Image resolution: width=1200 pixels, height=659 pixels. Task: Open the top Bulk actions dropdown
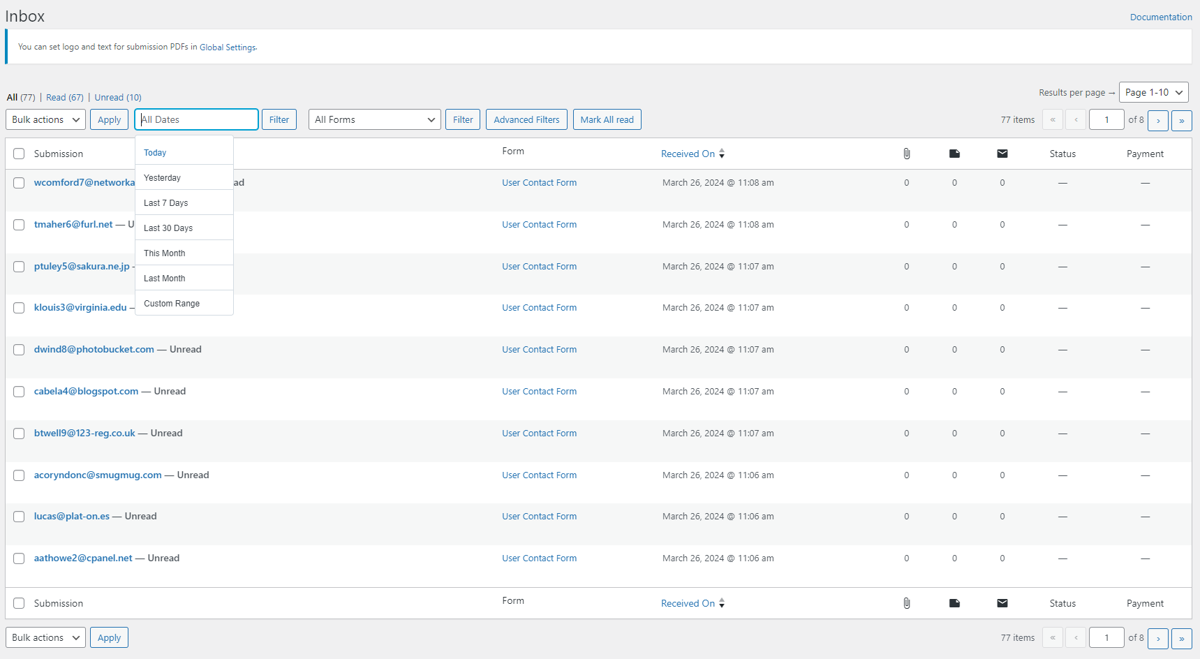(x=46, y=119)
